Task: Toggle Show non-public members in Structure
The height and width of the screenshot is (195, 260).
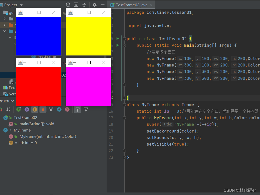Action: click(43, 109)
